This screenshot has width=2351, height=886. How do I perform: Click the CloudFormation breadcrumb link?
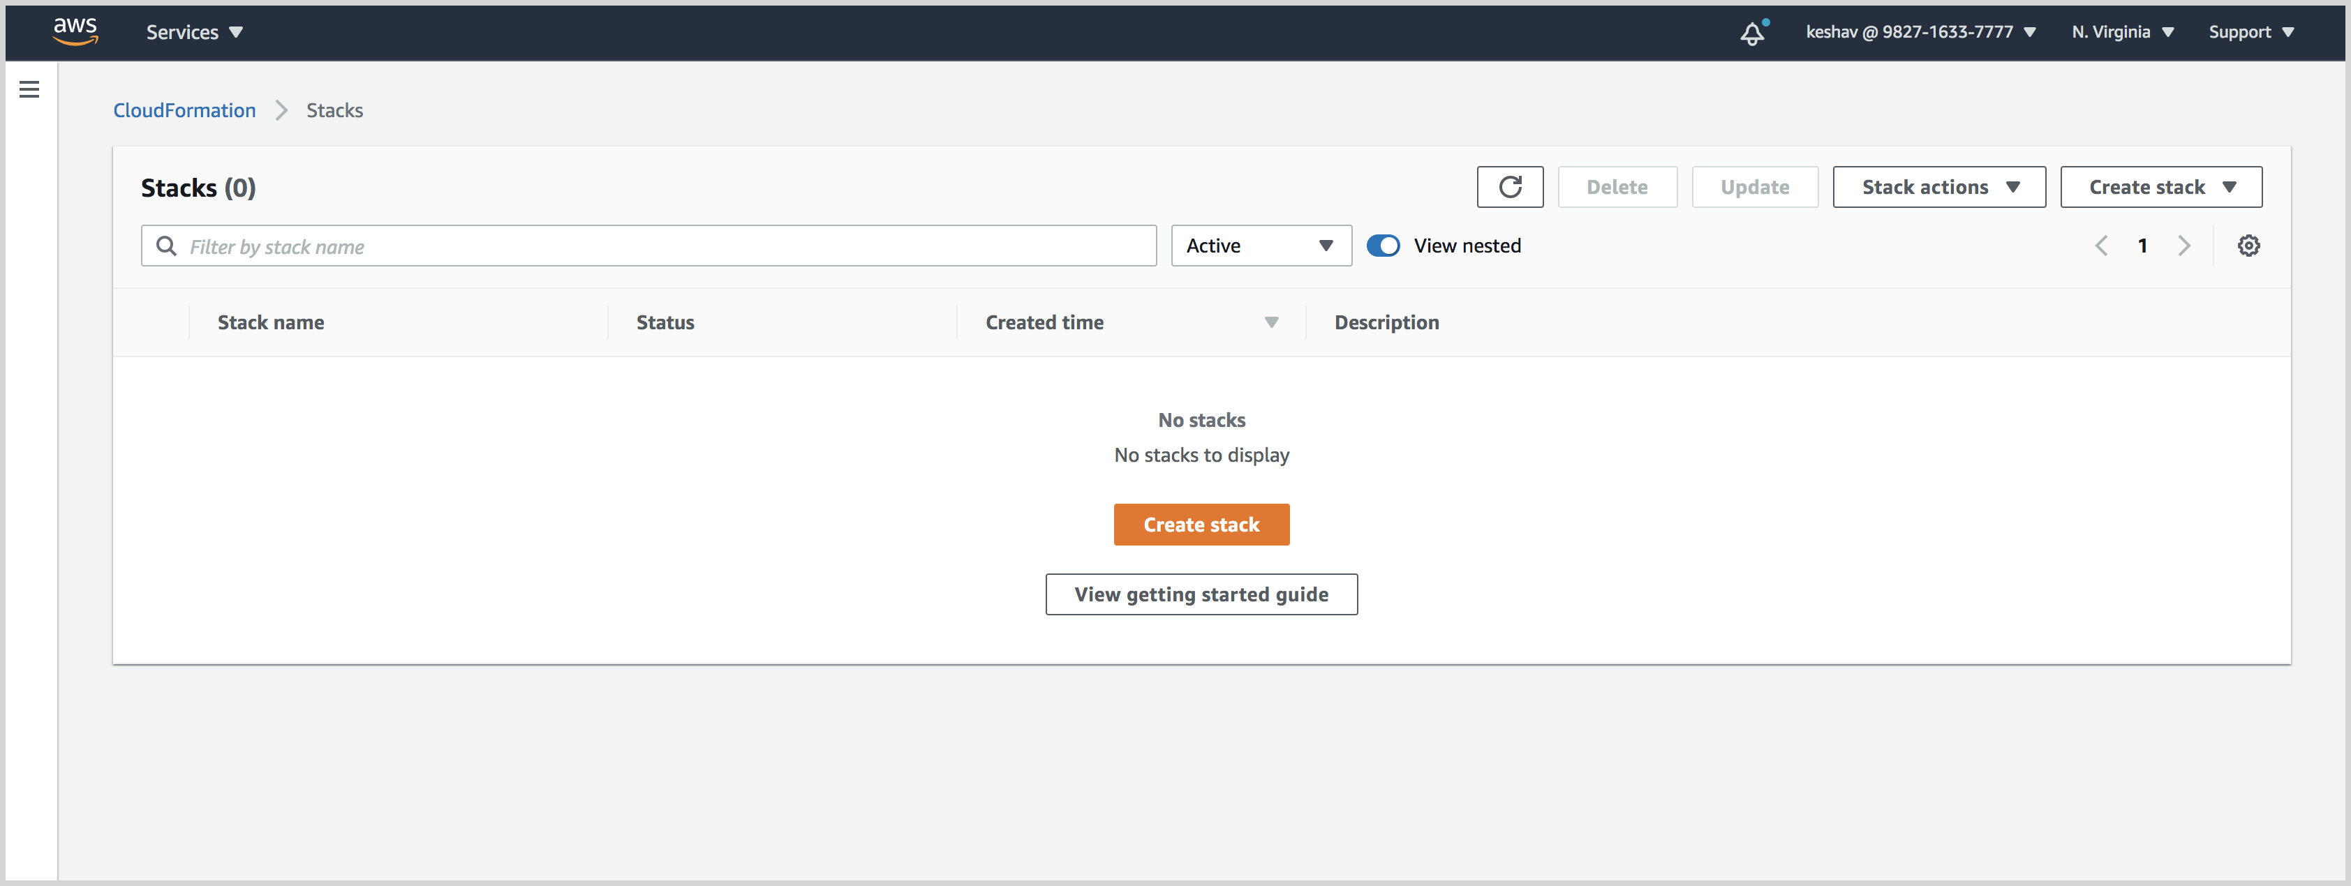coord(184,110)
